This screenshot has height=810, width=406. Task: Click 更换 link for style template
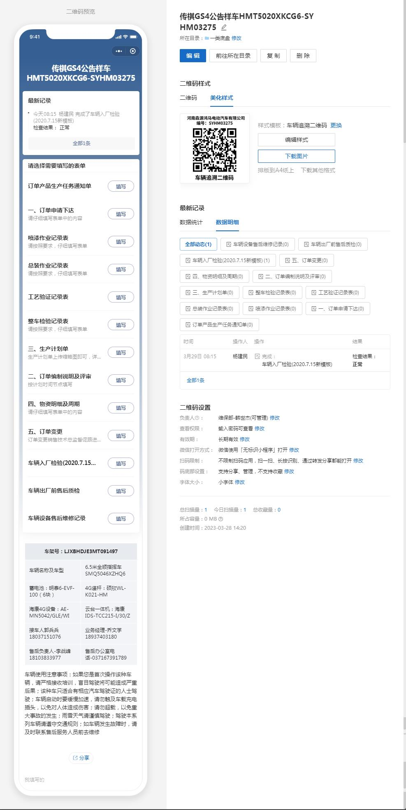336,125
